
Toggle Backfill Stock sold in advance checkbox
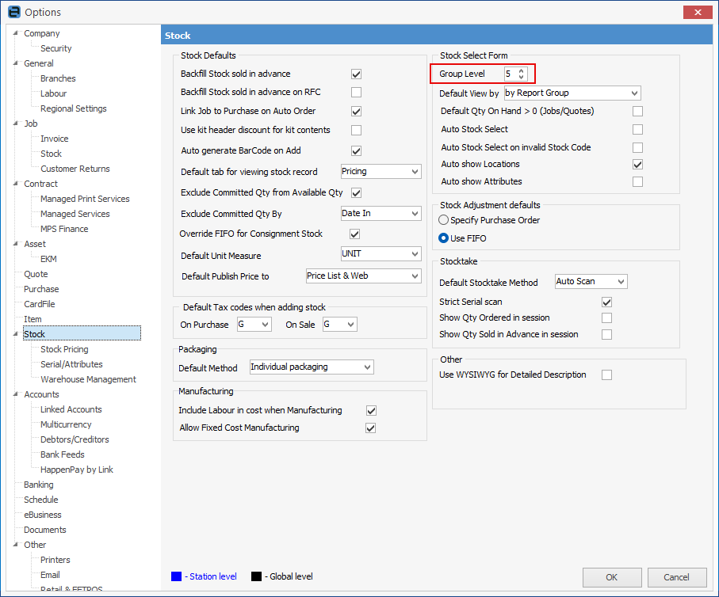tap(356, 74)
